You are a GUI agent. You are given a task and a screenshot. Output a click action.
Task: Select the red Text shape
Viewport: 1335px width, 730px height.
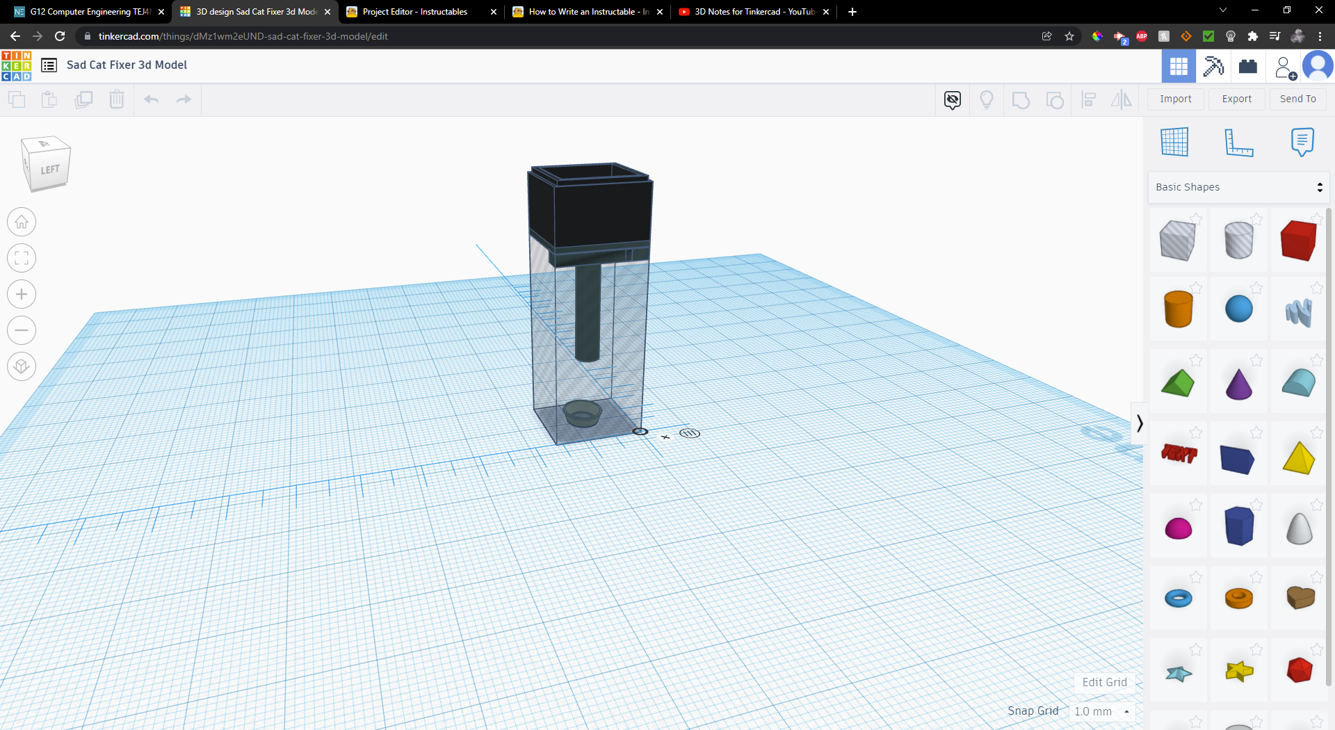click(1179, 454)
